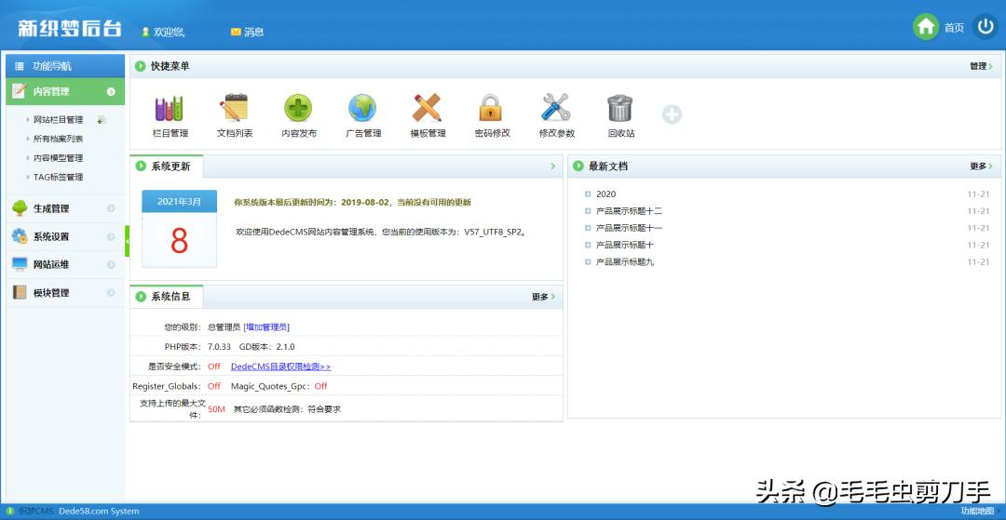Click the power logout icon
Viewport: 1006px width, 520px height.
point(986,27)
